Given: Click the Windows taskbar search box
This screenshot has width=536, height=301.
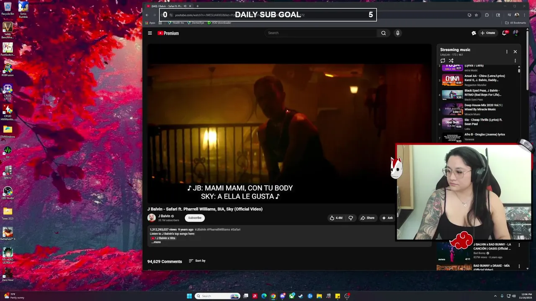Looking at the screenshot, I should point(218,296).
